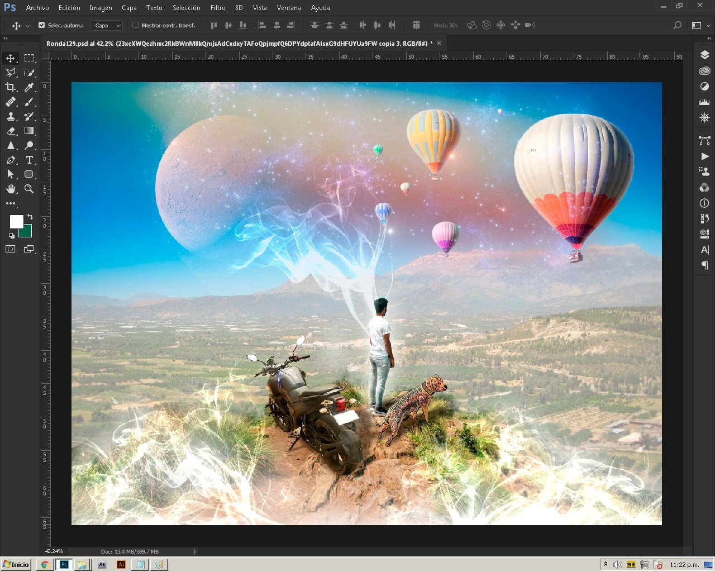Select the Healing Brush tool
The height and width of the screenshot is (572, 715).
[x=11, y=102]
